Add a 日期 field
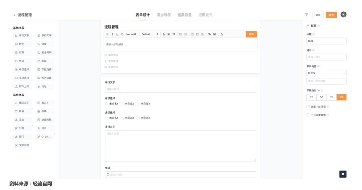Image resolution: width=362 pixels, height=190 pixels. [x=22, y=53]
